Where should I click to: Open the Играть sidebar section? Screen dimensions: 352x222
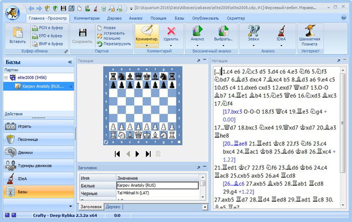tap(39, 127)
